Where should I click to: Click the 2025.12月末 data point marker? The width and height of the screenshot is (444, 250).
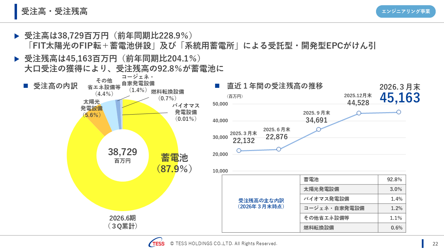pos(359,113)
